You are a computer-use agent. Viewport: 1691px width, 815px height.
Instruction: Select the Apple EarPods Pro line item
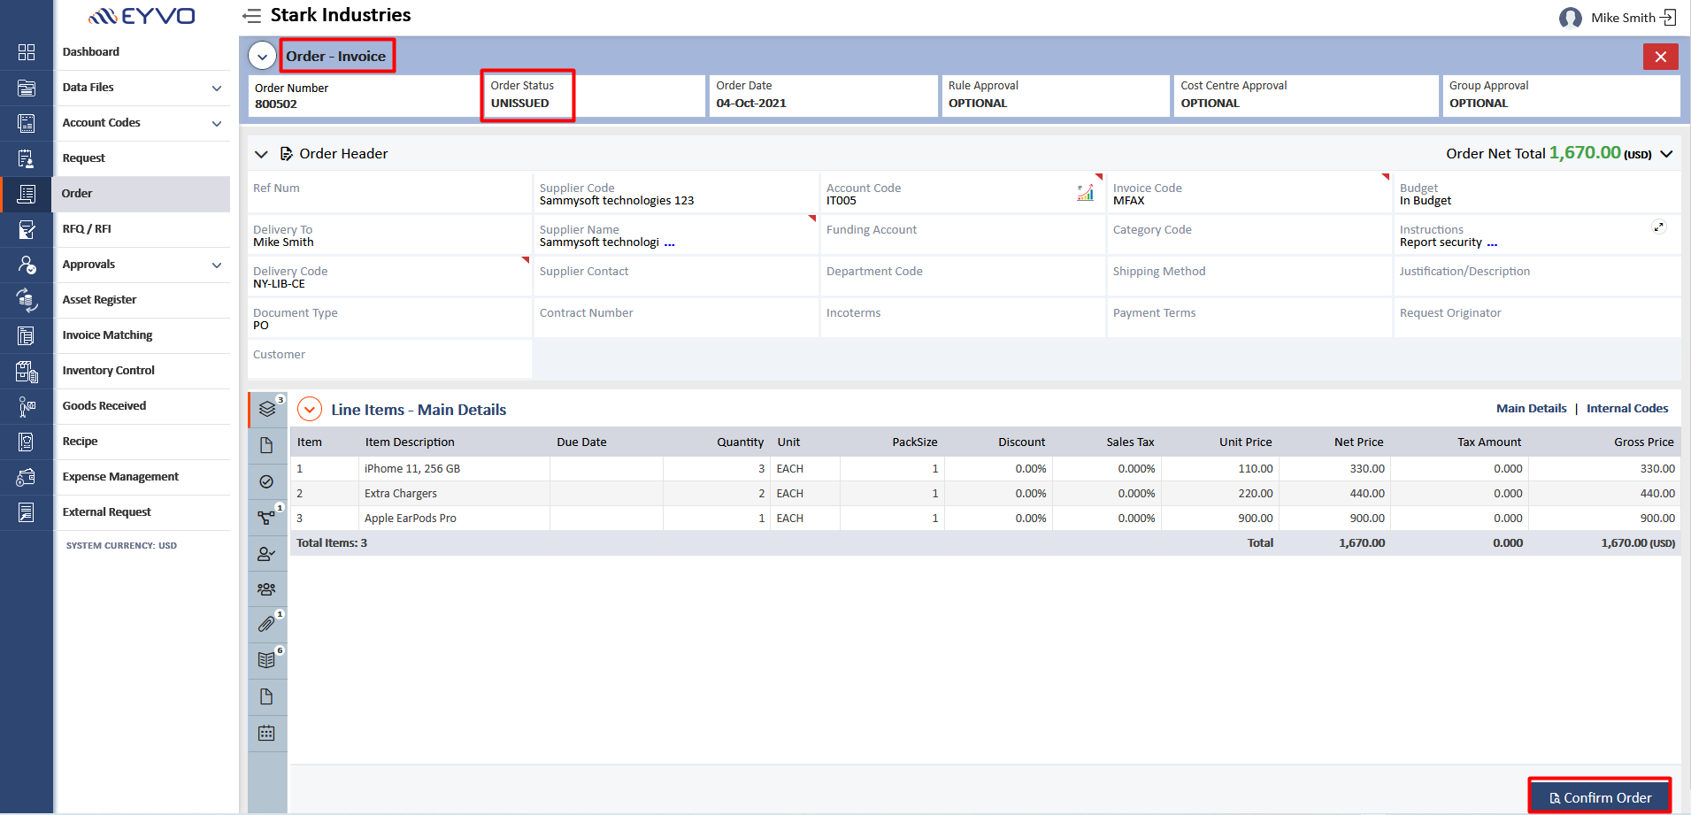tap(986, 519)
